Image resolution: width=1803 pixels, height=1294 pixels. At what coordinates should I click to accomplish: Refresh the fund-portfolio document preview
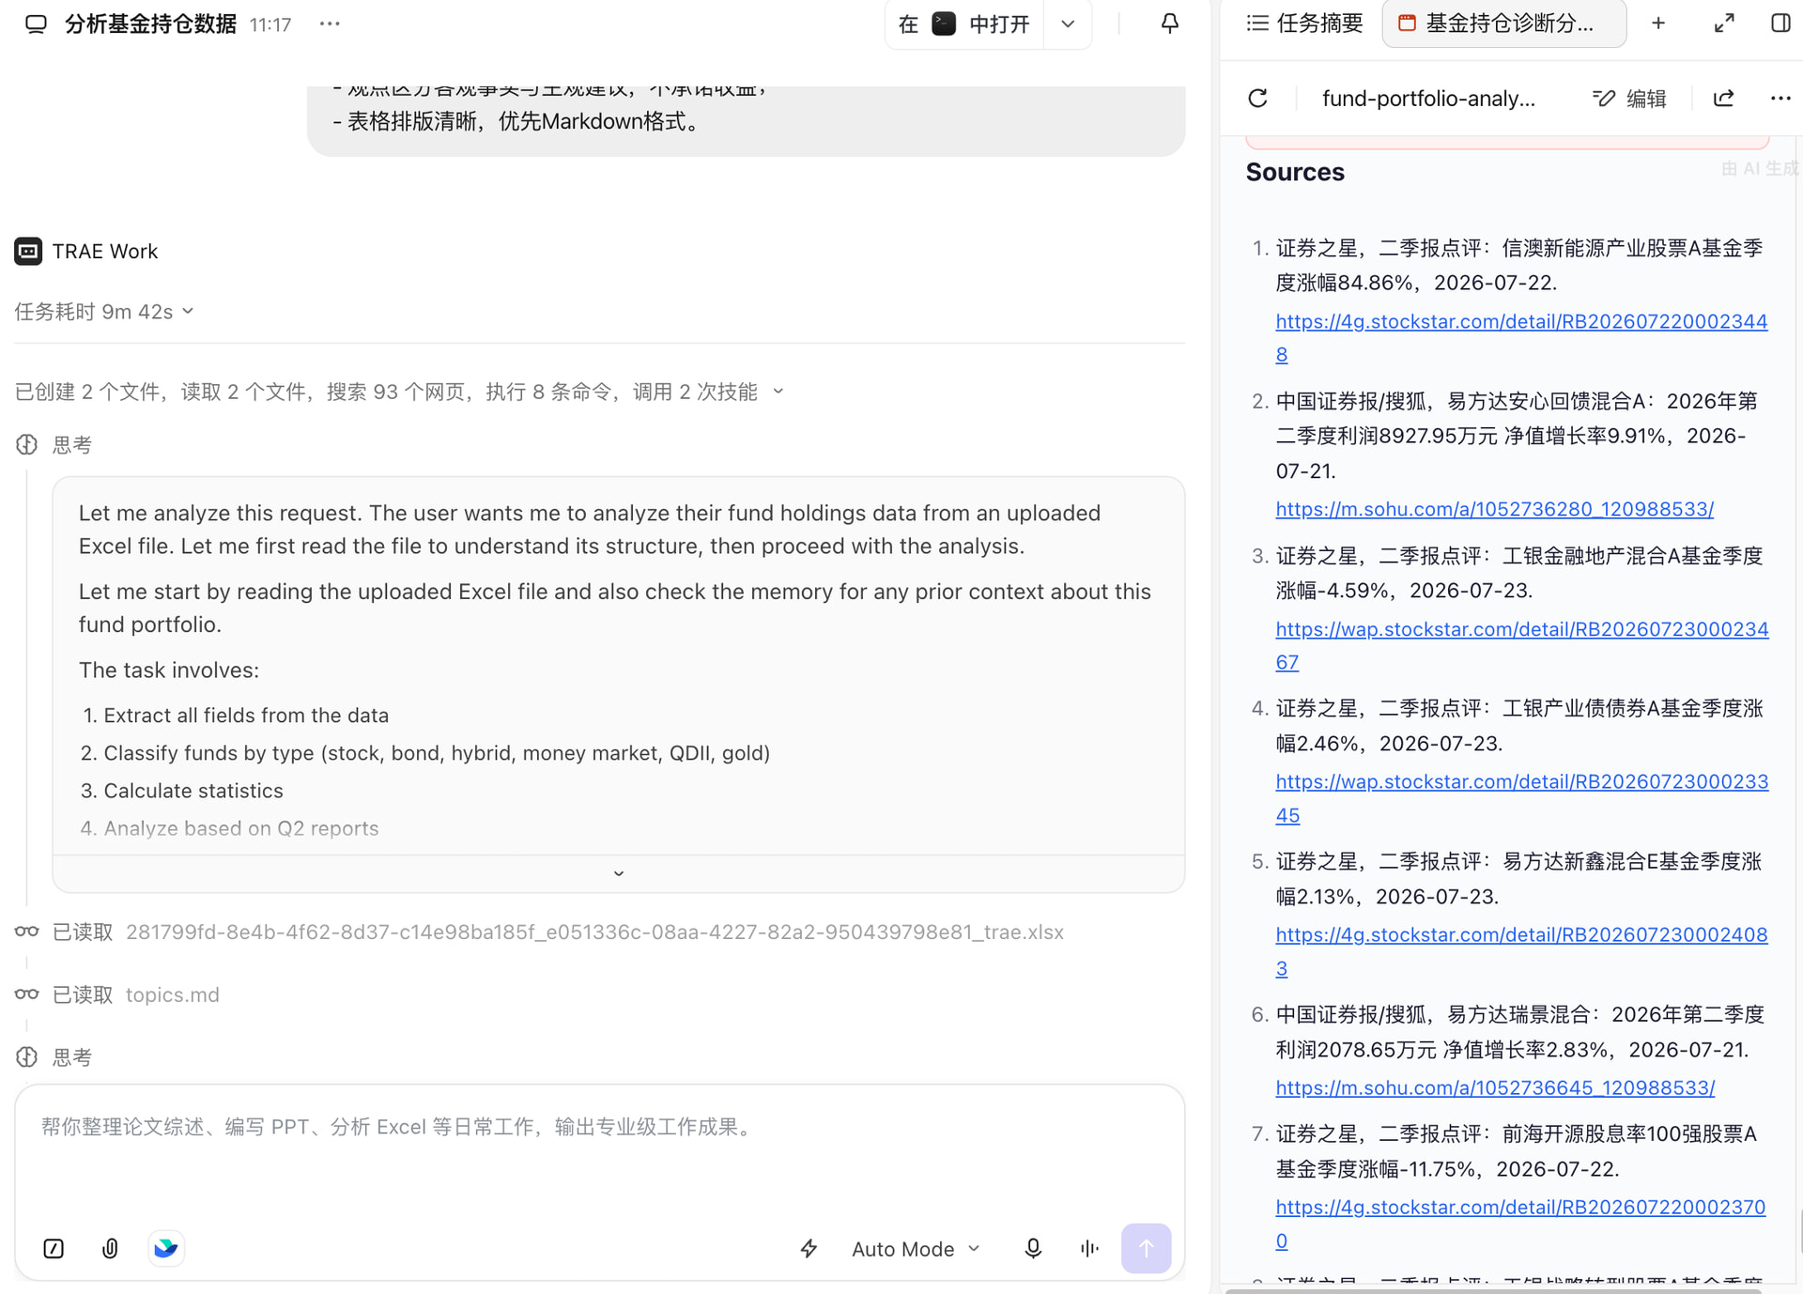1258,99
